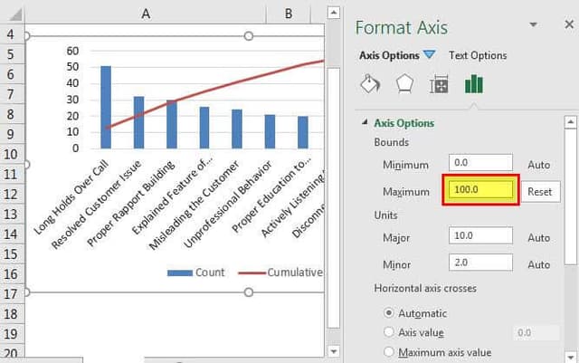Viewport: 579px width, 363px height.
Task: Open the Format Axis pane options dropdown
Action: click(x=532, y=25)
